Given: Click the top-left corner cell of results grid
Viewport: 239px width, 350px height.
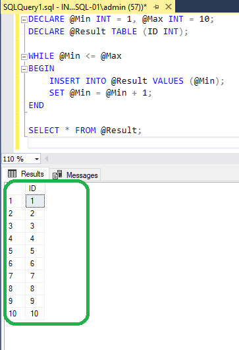Looking at the screenshot, I should pyautogui.click(x=15, y=189).
